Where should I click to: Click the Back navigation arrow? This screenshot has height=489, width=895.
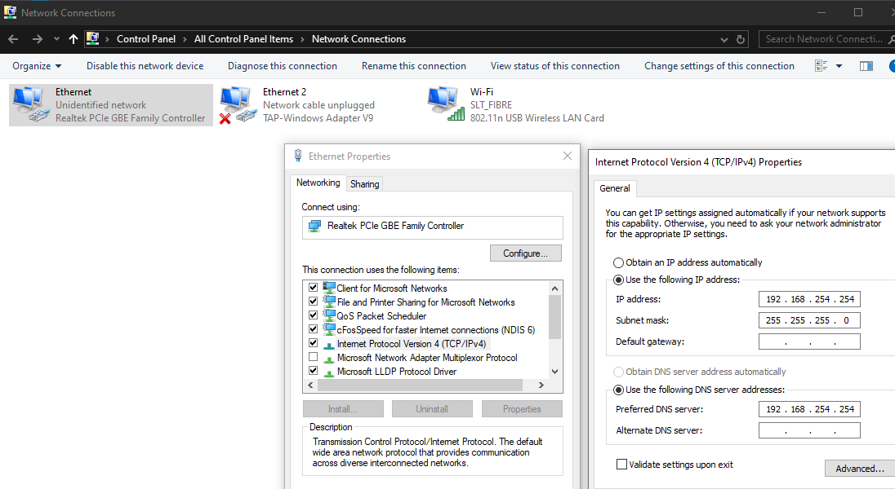pos(13,39)
